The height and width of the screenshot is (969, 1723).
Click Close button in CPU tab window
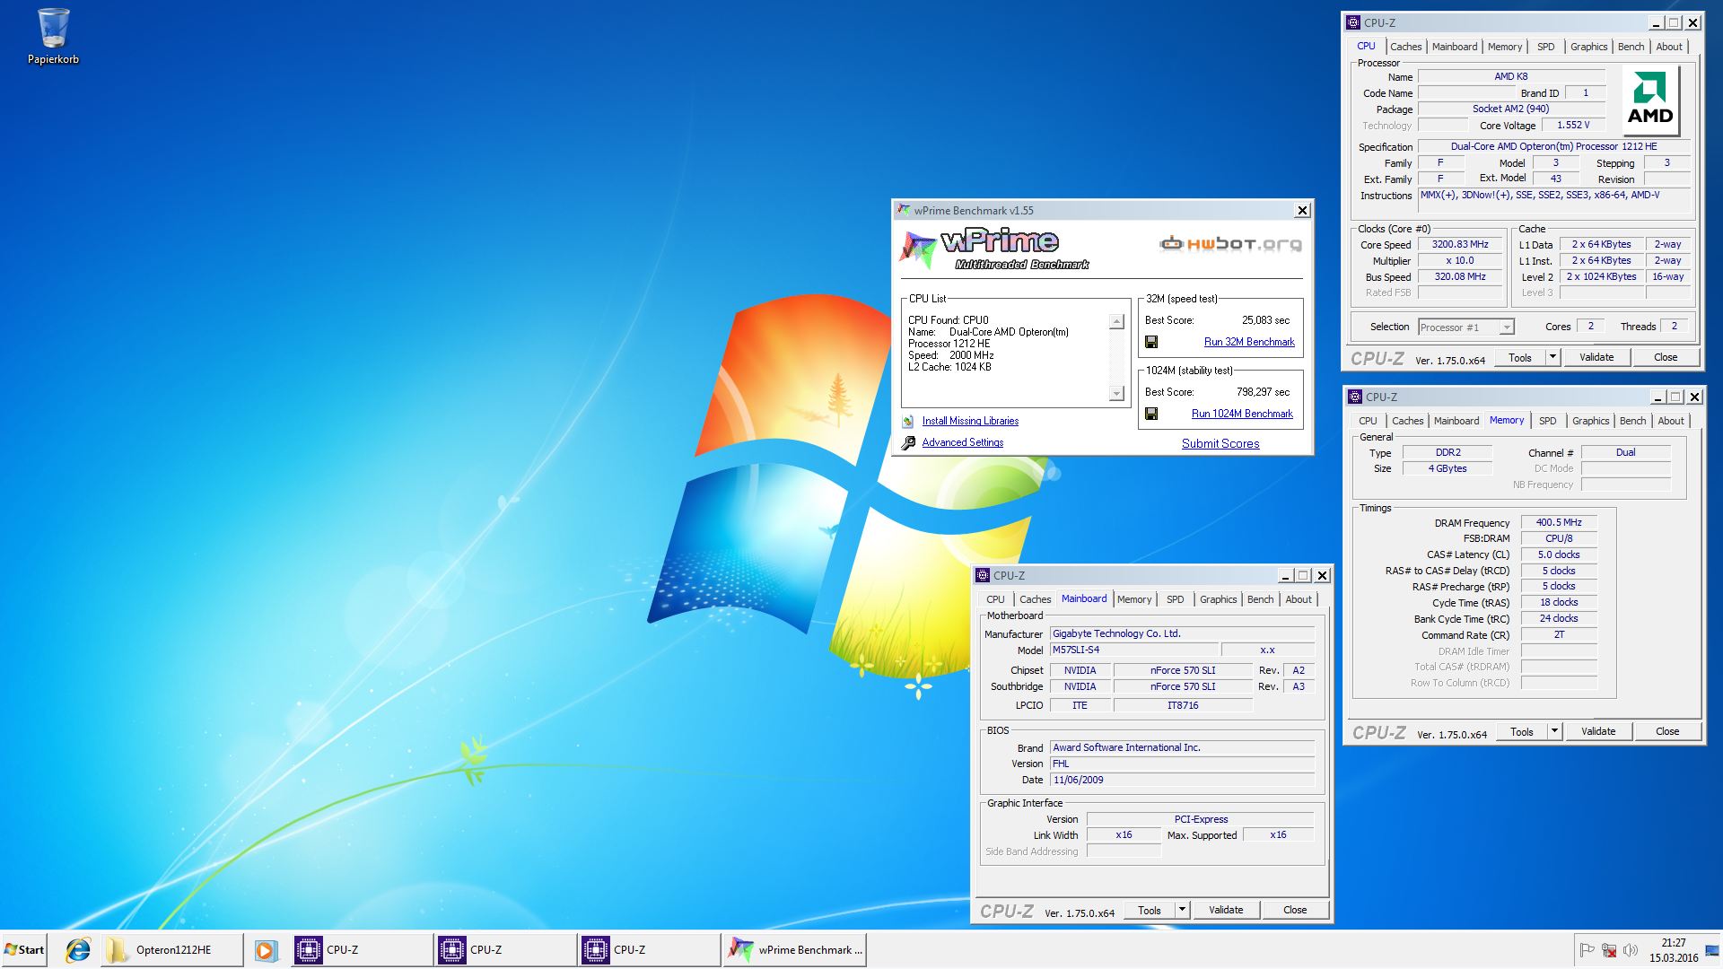coord(1666,357)
